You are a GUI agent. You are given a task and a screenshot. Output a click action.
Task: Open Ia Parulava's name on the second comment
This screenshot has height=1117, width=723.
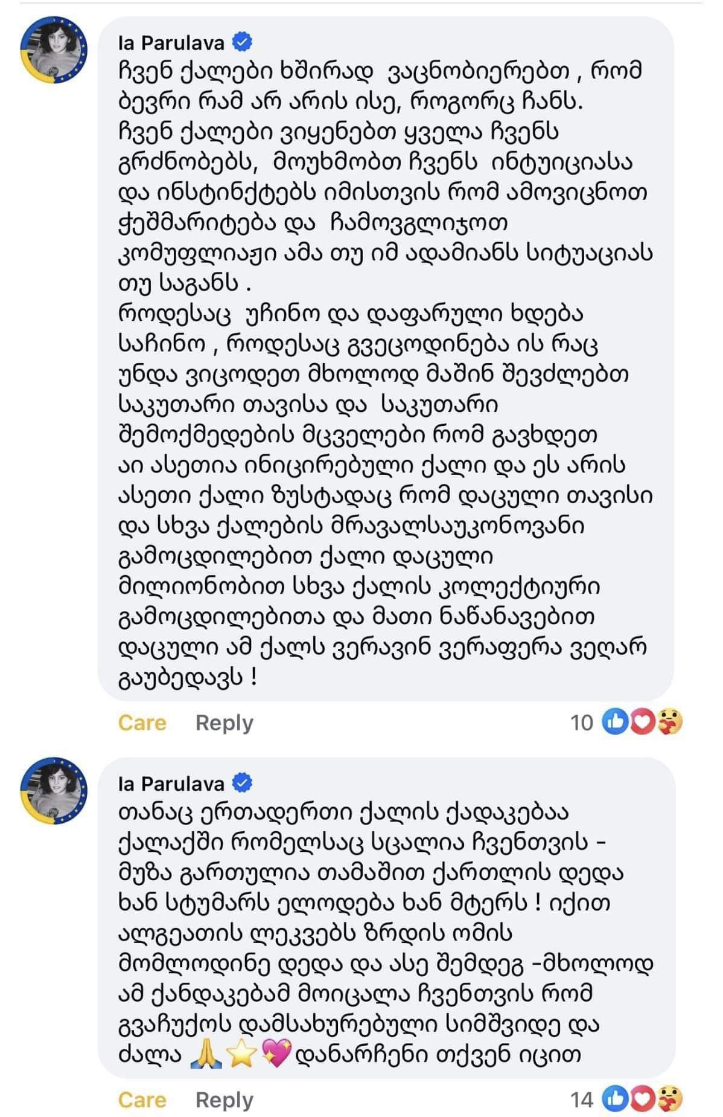[171, 784]
